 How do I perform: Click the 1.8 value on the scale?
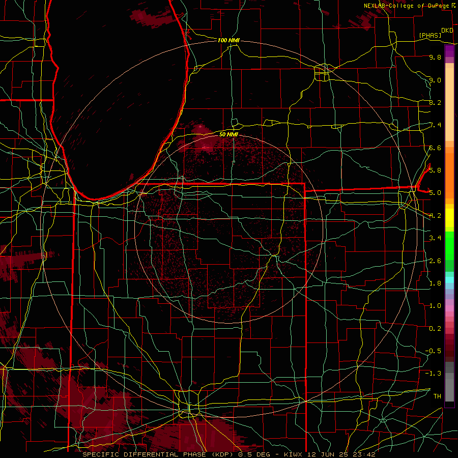point(435,283)
